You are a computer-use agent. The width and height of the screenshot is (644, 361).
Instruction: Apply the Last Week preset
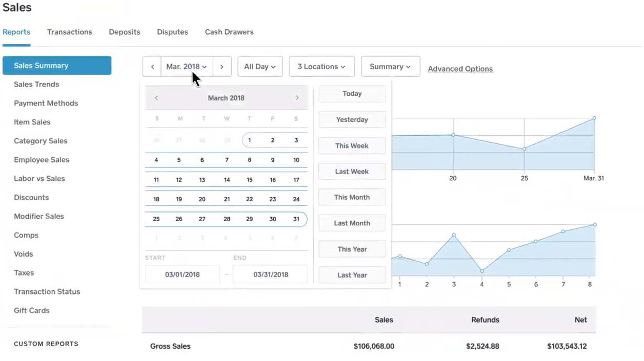tap(352, 171)
